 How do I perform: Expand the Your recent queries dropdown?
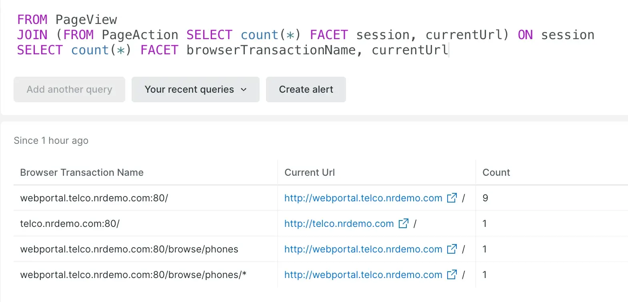click(195, 89)
